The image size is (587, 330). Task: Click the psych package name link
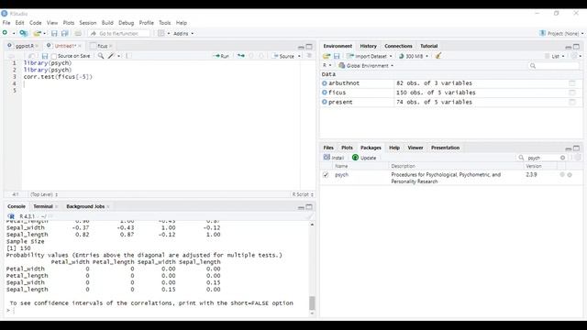pyautogui.click(x=341, y=175)
